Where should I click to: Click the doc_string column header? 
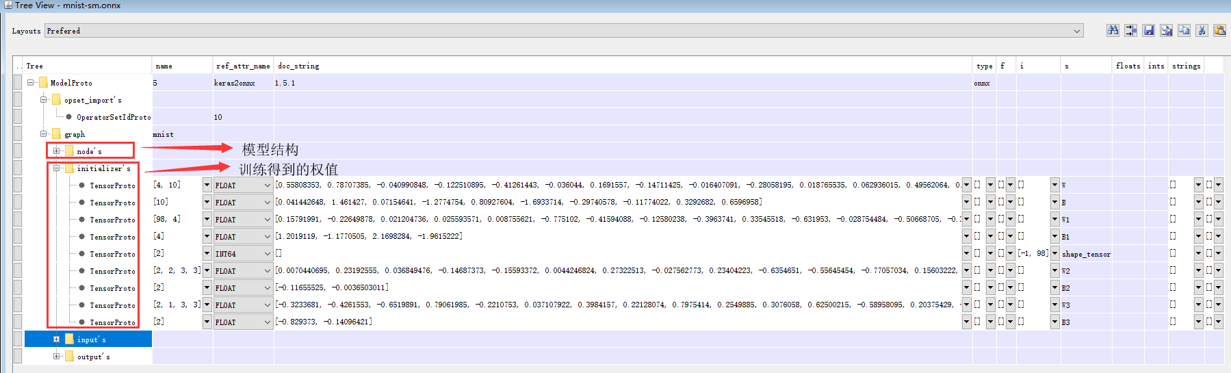pos(298,66)
